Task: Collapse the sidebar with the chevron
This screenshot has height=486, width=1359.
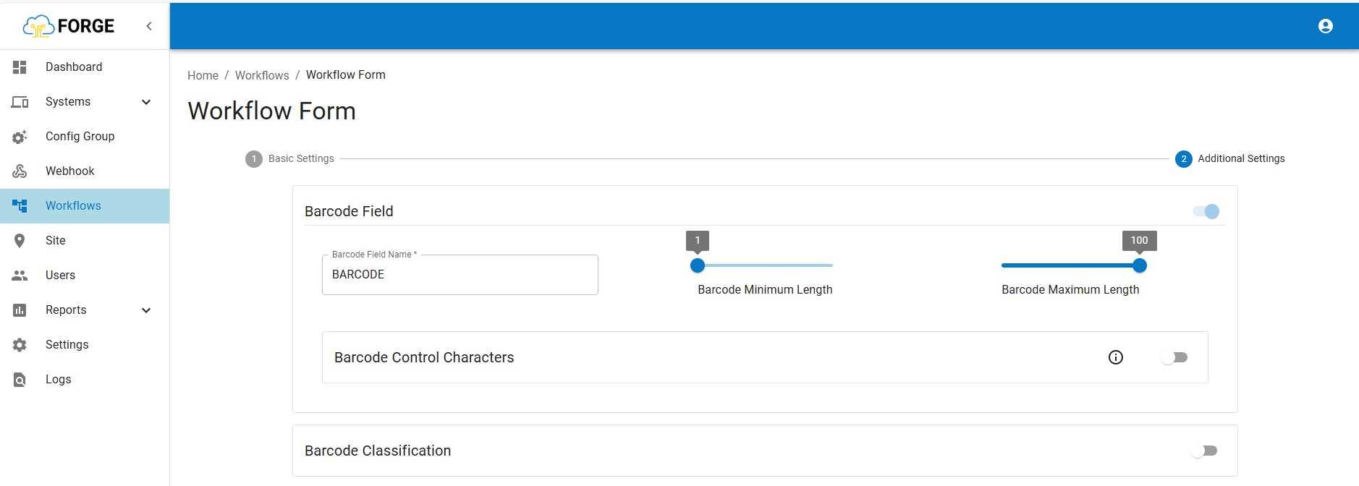Action: [149, 26]
